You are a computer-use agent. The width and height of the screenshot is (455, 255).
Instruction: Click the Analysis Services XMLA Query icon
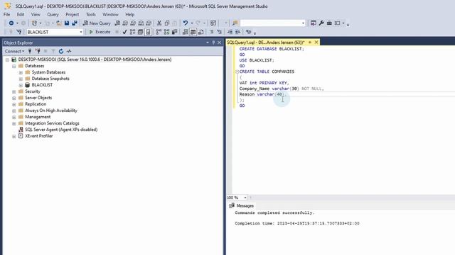[x=141, y=23]
